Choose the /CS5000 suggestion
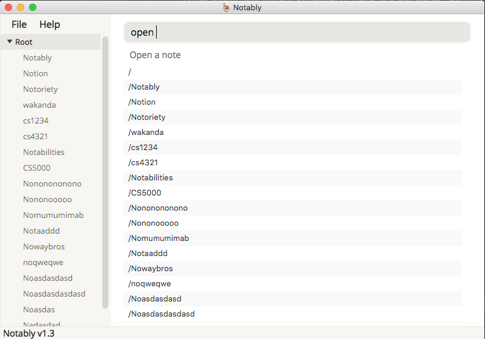 [x=292, y=193]
